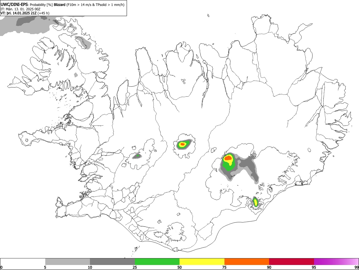Click the orange blizzard core on Hofsjökull glacier
The width and height of the screenshot is (359, 270).
tap(183, 144)
